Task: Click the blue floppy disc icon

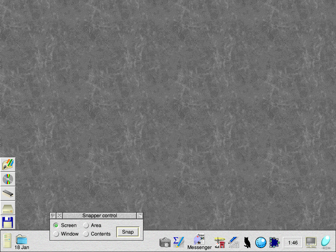Action: 8,222
